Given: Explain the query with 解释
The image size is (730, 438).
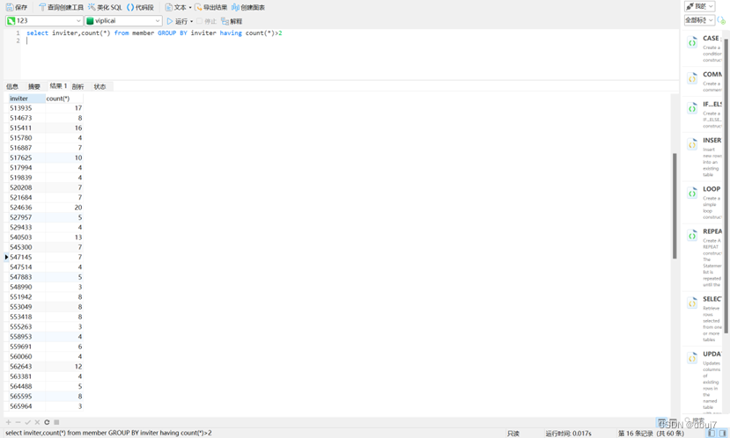Looking at the screenshot, I should [x=232, y=21].
